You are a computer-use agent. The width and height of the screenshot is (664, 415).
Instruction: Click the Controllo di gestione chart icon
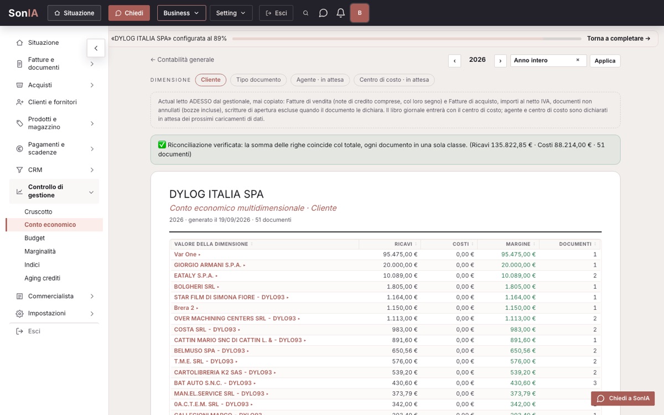20,191
